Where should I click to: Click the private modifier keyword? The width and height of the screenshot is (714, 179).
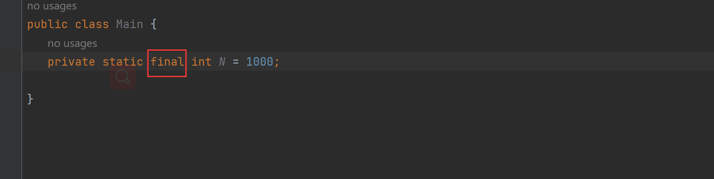[x=71, y=62]
